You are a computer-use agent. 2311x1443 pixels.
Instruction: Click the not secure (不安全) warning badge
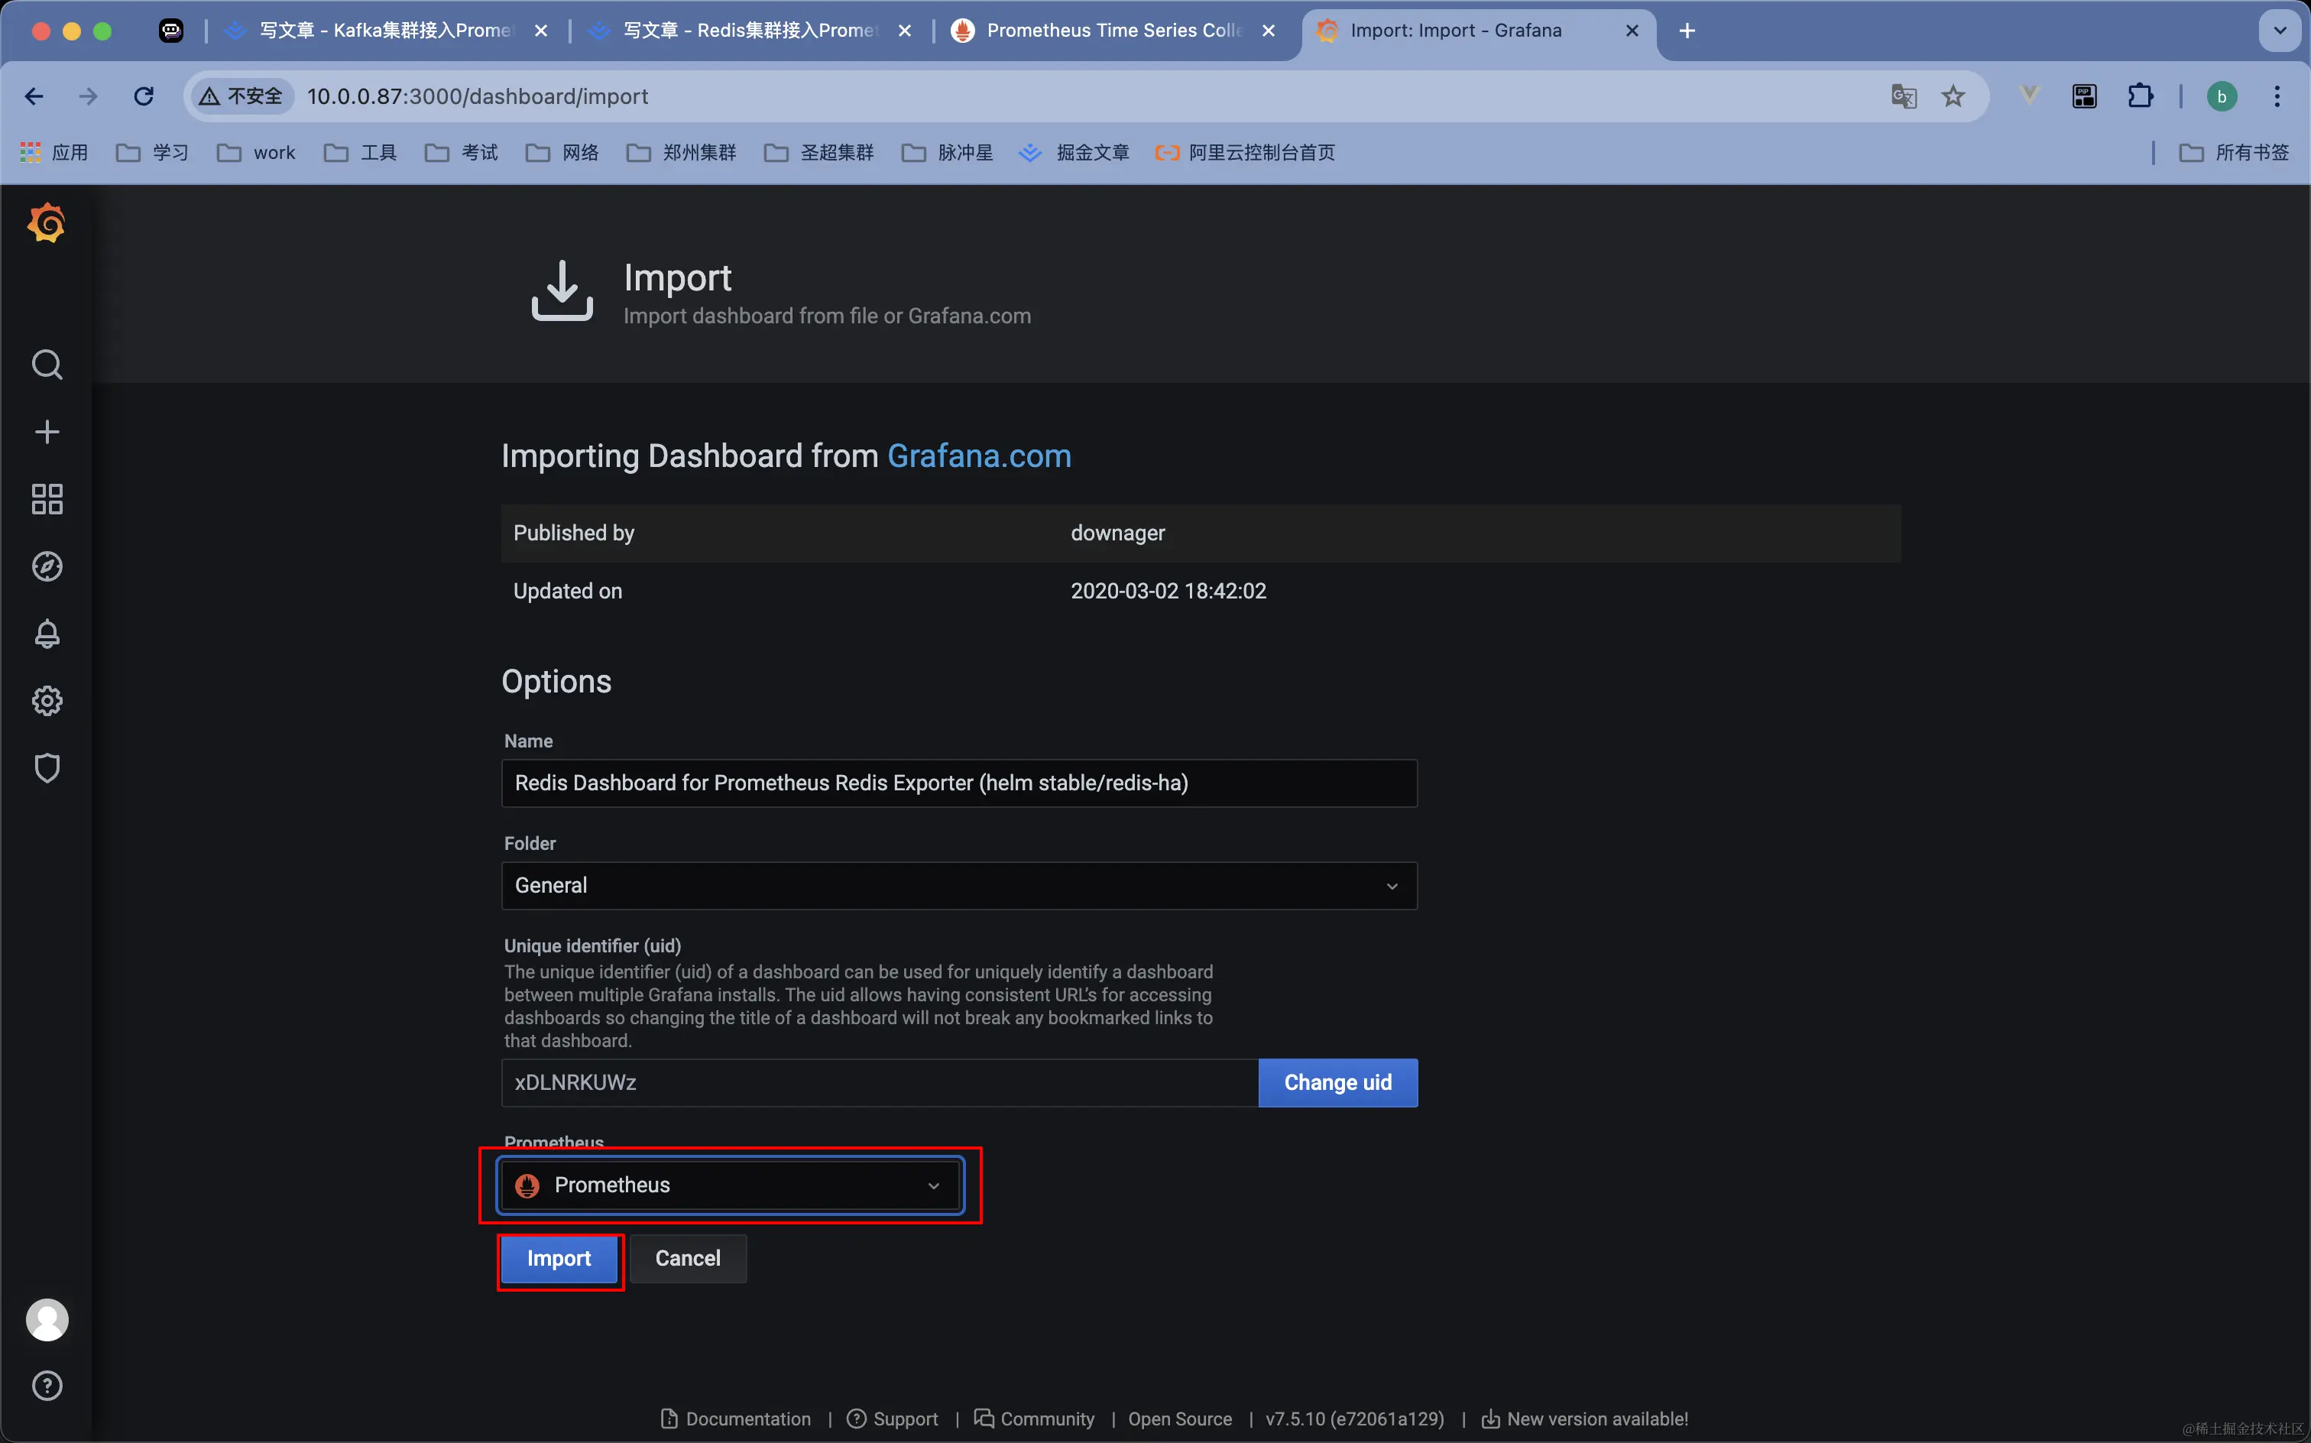click(x=243, y=96)
